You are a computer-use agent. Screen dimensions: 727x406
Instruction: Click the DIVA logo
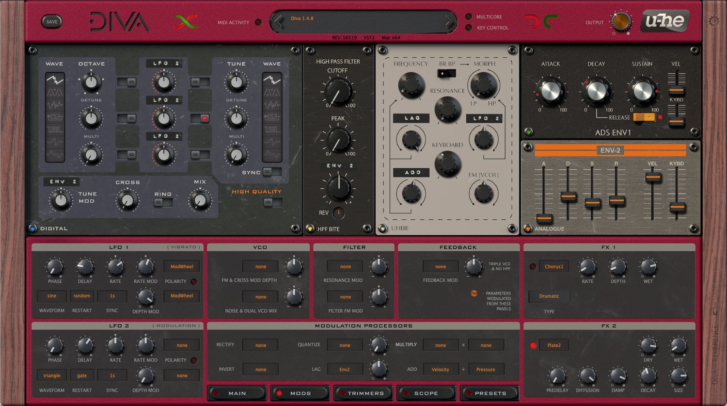point(119,21)
